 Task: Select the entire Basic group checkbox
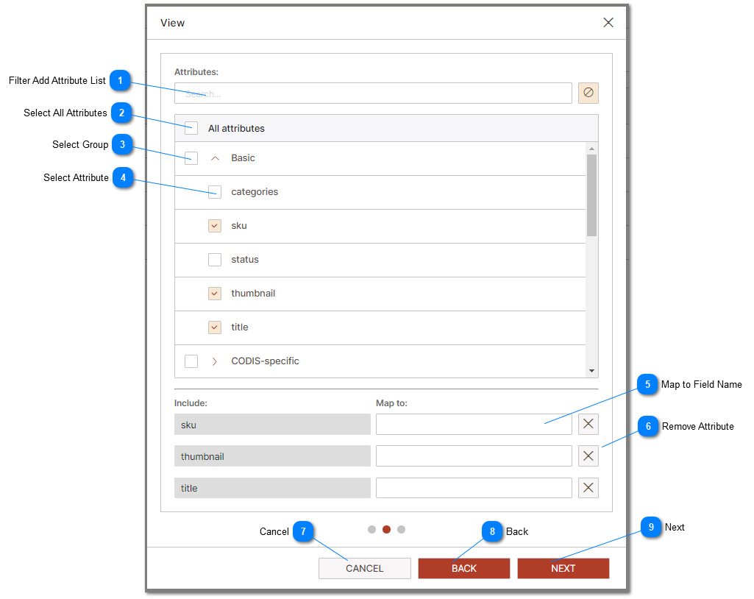coord(191,157)
